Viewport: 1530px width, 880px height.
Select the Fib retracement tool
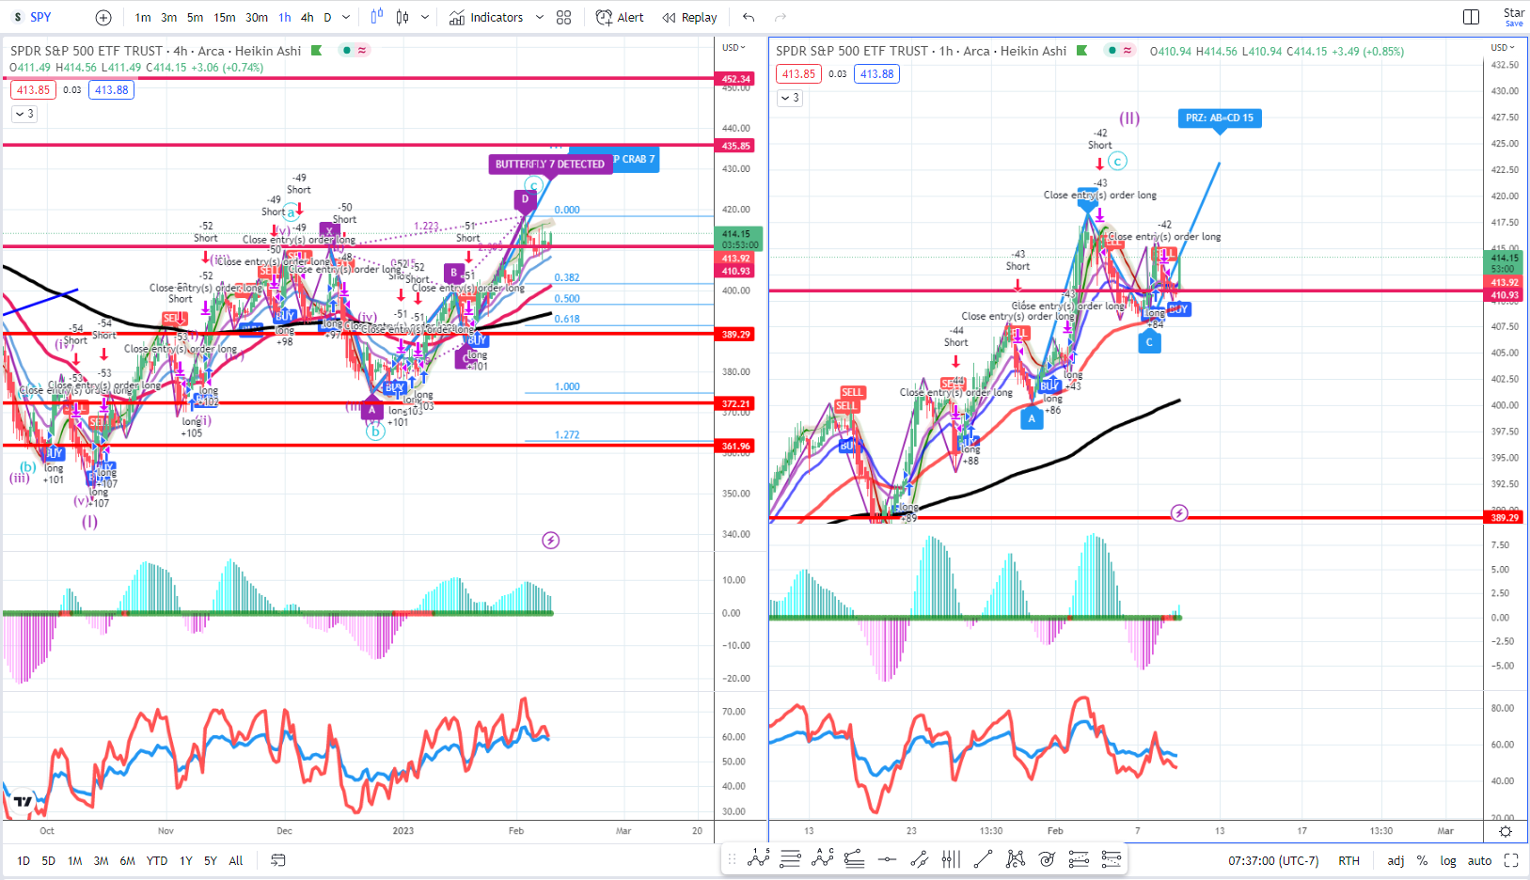click(x=855, y=858)
